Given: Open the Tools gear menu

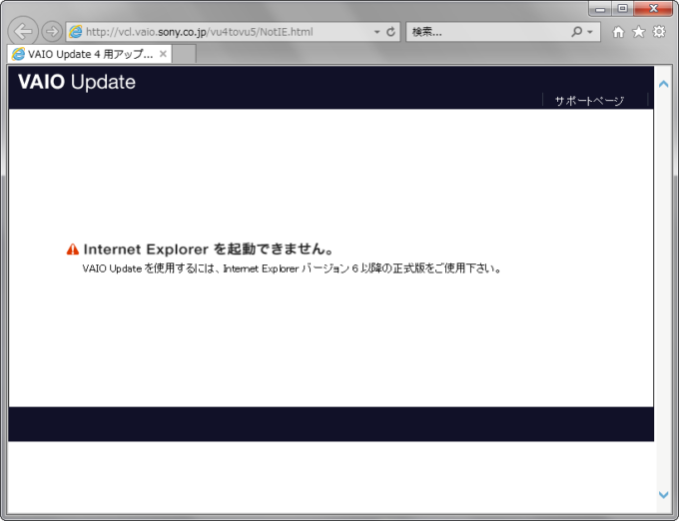Looking at the screenshot, I should [x=659, y=32].
